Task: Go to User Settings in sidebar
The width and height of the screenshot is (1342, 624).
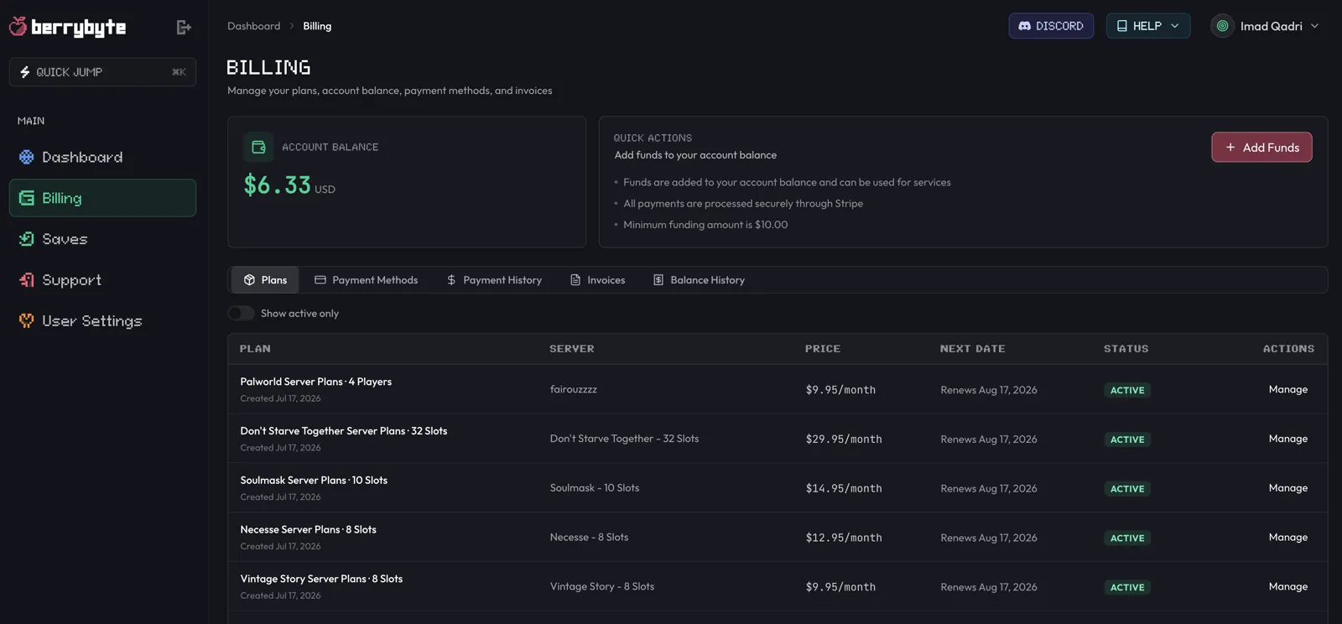Action: 102,320
